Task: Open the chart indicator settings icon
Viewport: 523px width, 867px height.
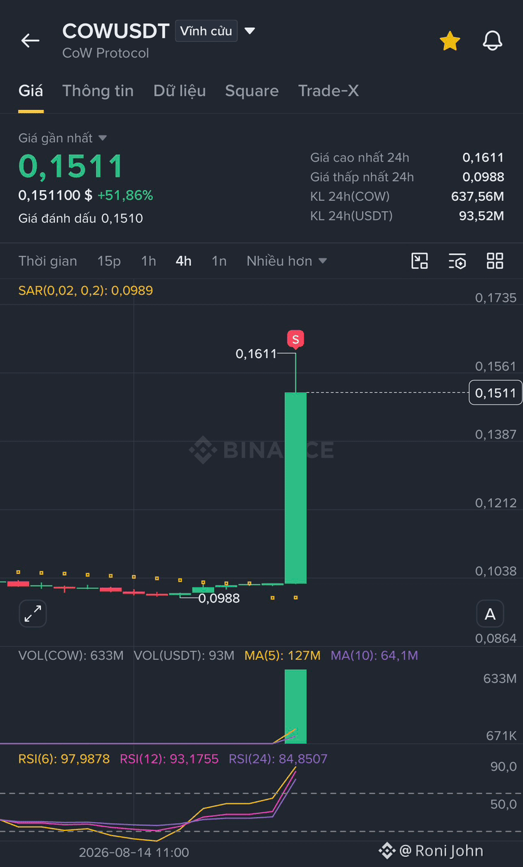Action: [x=457, y=261]
